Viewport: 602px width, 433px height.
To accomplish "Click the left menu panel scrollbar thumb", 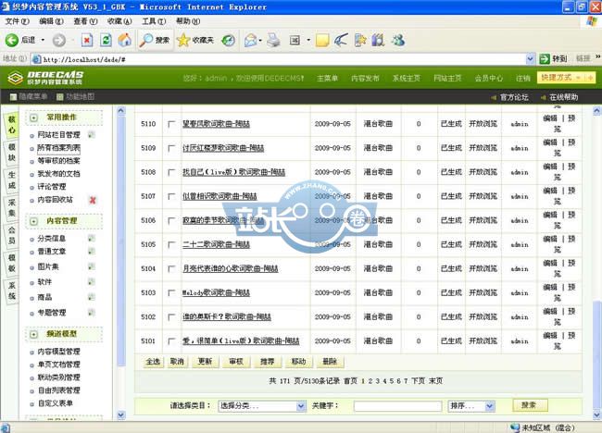I will (x=121, y=241).
